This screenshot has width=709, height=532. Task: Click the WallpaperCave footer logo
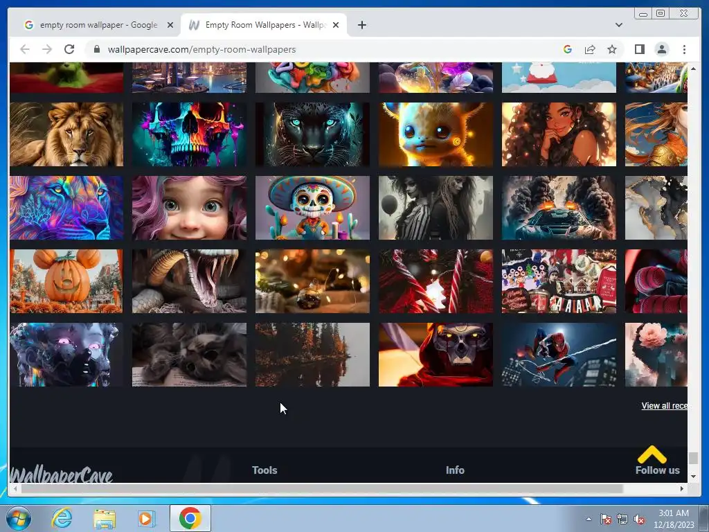61,474
